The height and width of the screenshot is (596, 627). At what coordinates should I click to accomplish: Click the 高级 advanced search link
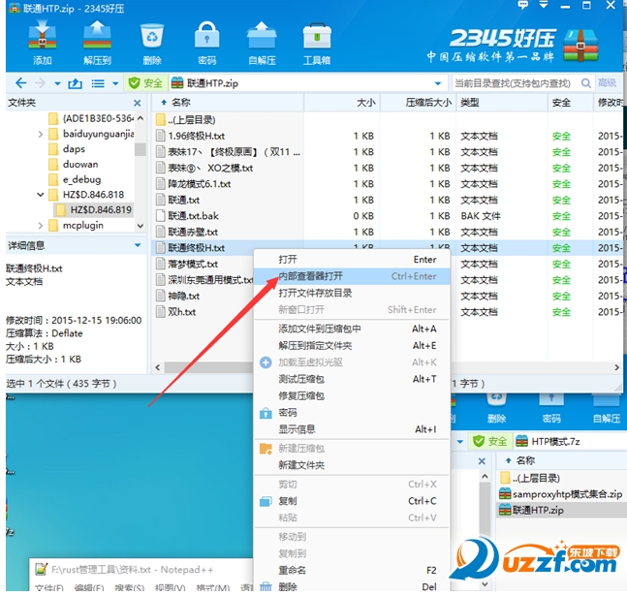click(x=607, y=83)
